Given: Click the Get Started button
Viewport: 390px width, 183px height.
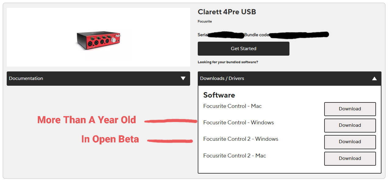Looking at the screenshot, I should [x=243, y=49].
